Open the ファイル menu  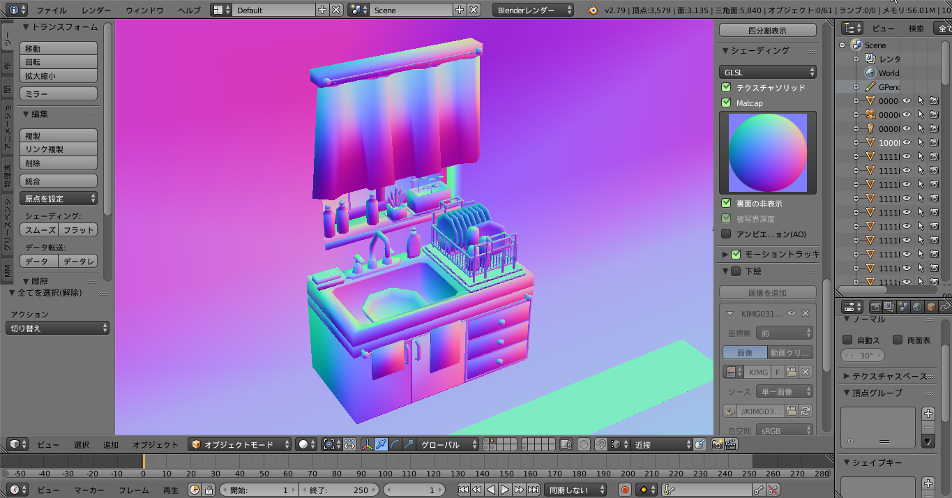pos(52,10)
